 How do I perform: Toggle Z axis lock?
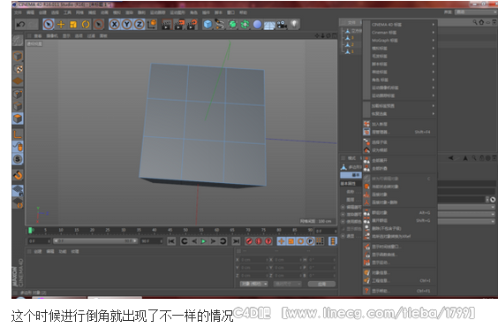[140, 24]
